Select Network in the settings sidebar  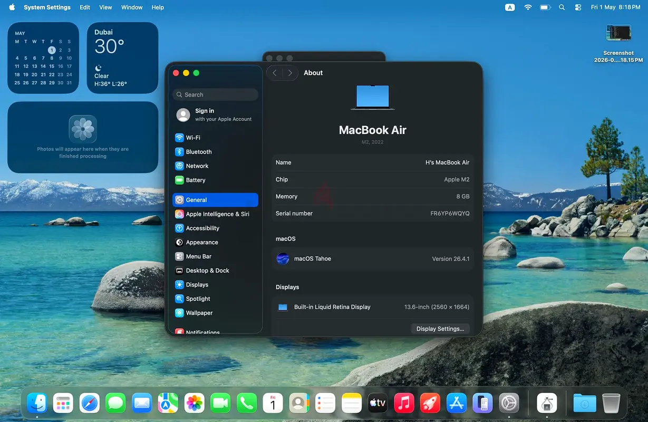(215, 166)
